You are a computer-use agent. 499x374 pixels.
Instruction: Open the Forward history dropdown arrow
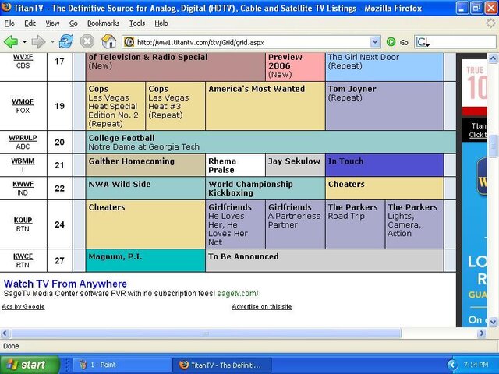pyautogui.click(x=52, y=42)
